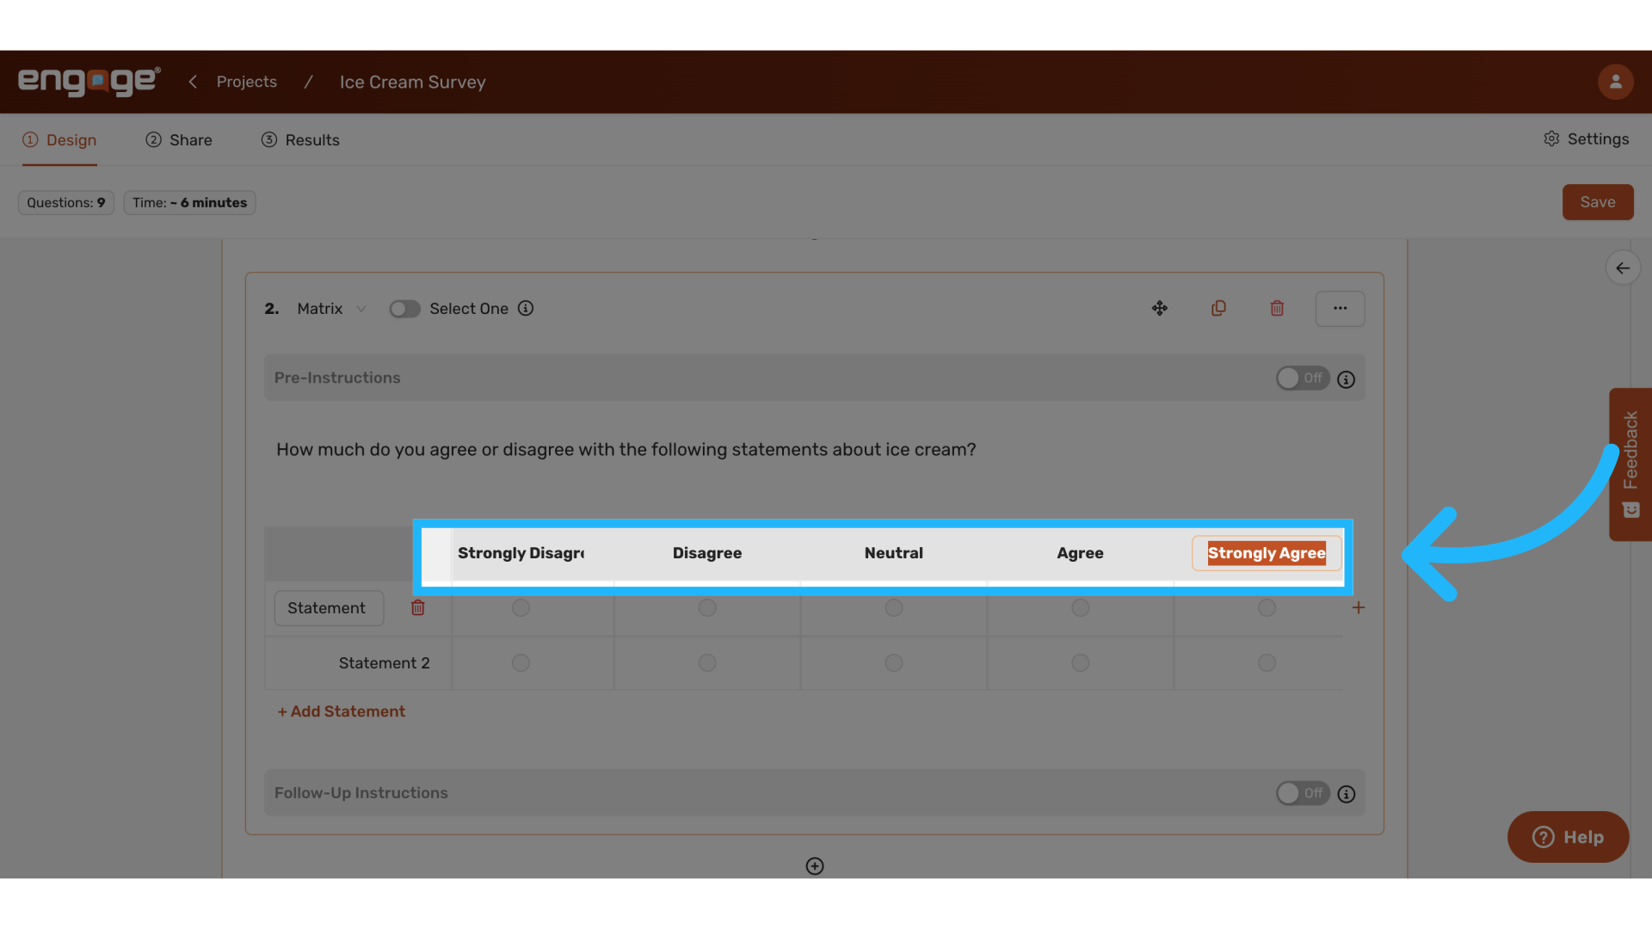Click the Statement 2 row label
The width and height of the screenshot is (1652, 929).
(x=384, y=663)
